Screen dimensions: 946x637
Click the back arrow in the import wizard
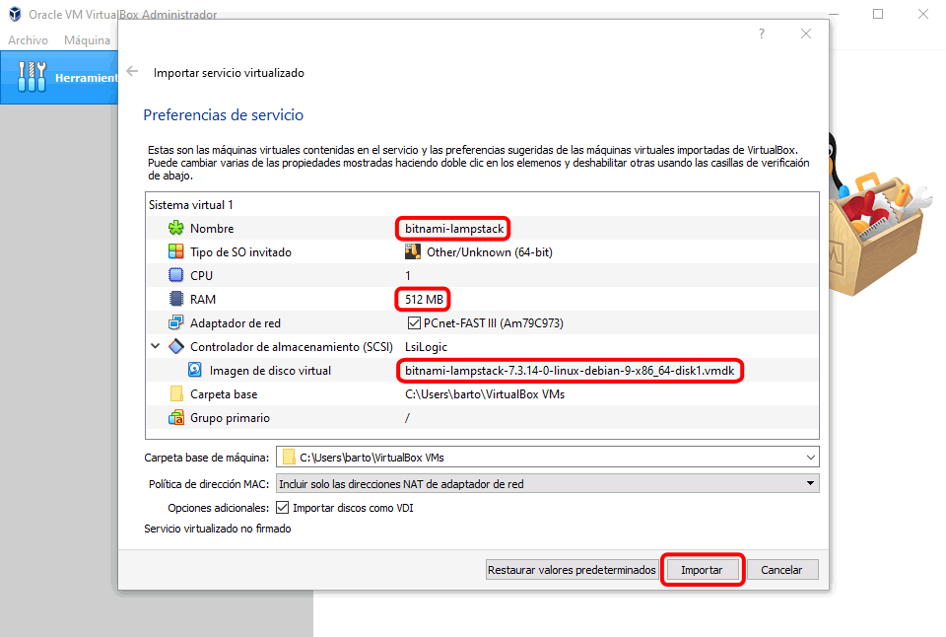[132, 72]
